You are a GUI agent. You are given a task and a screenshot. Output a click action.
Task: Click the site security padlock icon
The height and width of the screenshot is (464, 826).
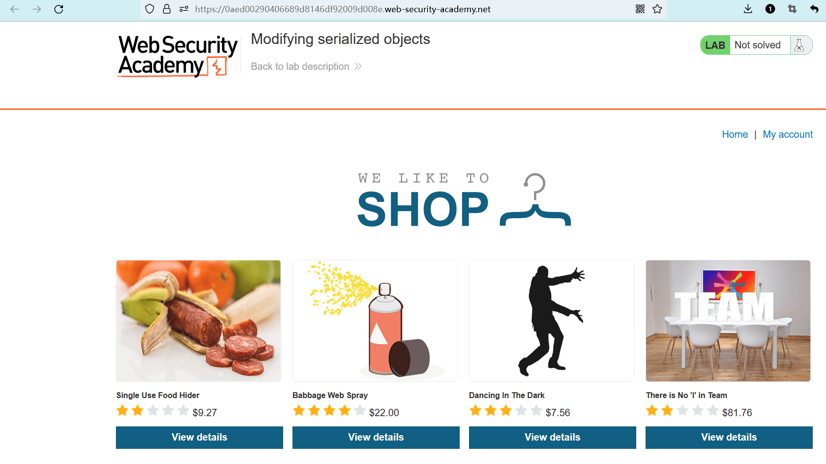tap(167, 9)
